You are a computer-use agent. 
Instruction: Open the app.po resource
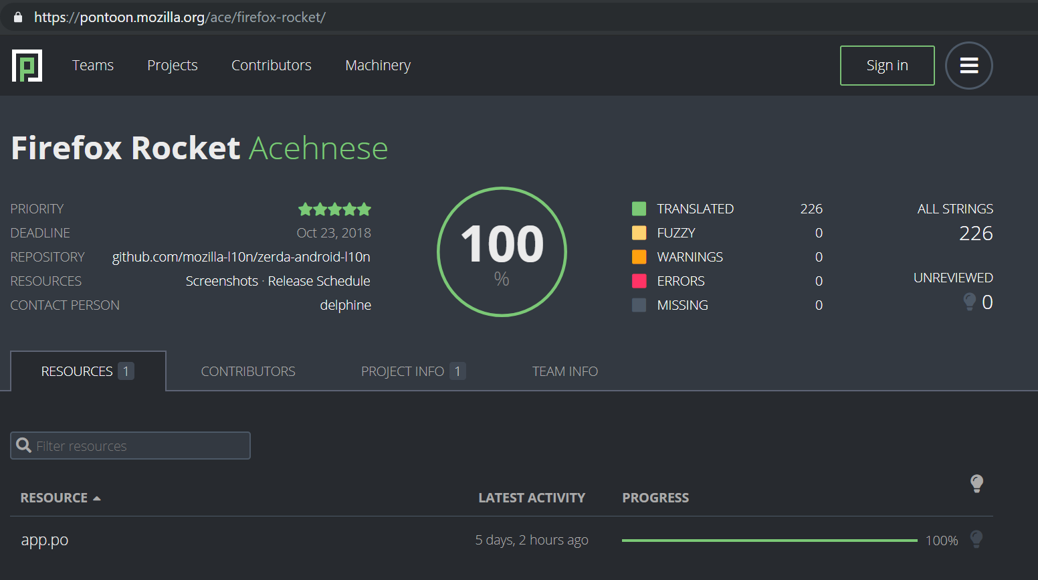coord(45,540)
